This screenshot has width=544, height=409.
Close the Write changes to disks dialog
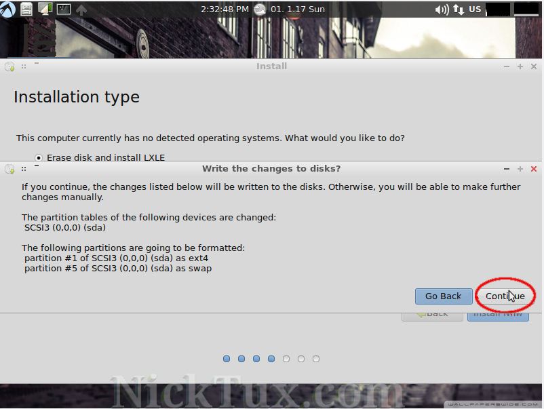534,169
